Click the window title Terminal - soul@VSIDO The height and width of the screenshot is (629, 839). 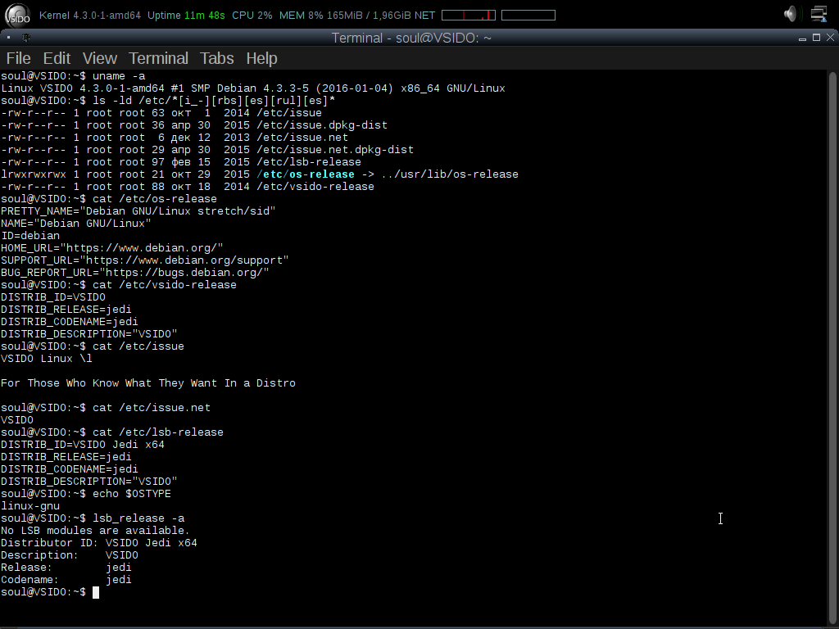click(x=411, y=38)
